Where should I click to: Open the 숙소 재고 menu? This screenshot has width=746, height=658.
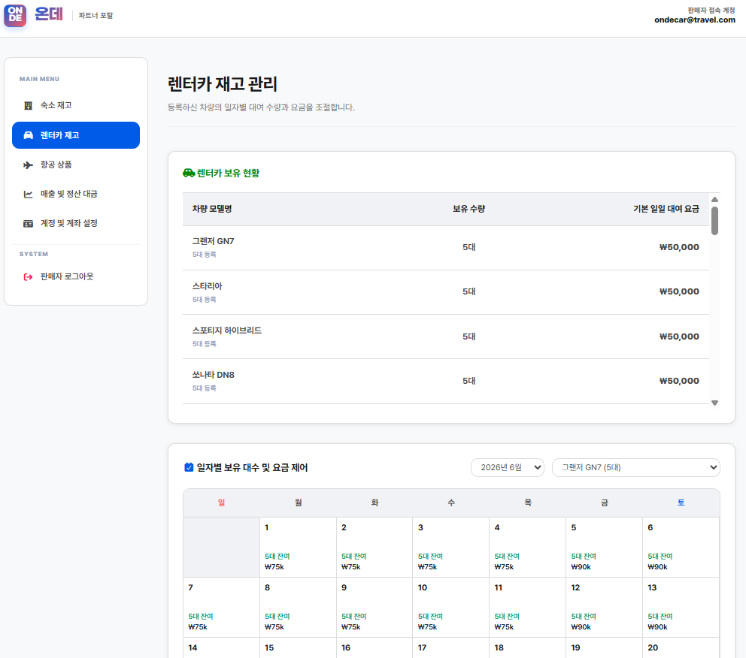[76, 105]
